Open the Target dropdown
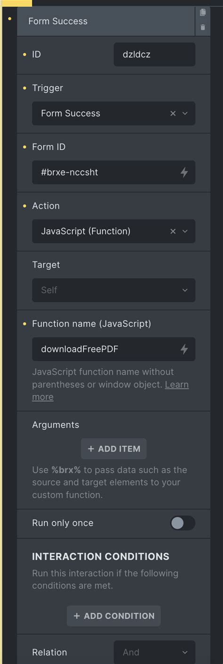The height and width of the screenshot is (664, 223). click(113, 290)
